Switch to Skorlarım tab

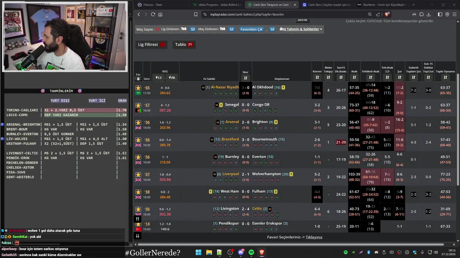point(381,5)
